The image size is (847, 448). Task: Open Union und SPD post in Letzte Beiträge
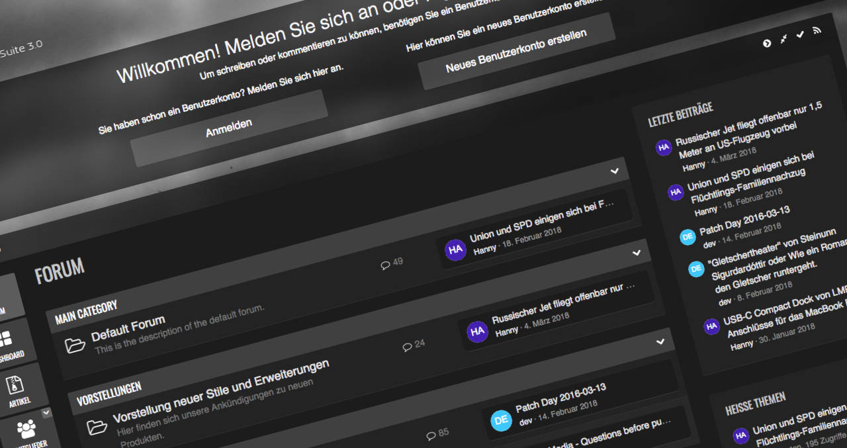point(753,177)
